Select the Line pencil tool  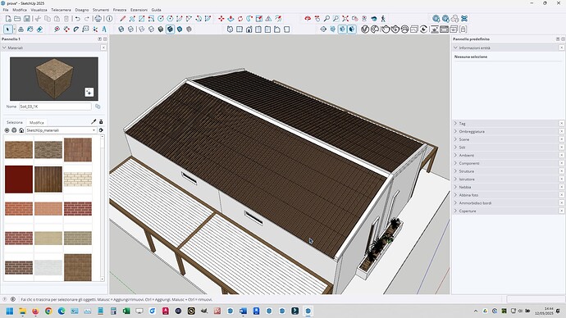tap(123, 19)
